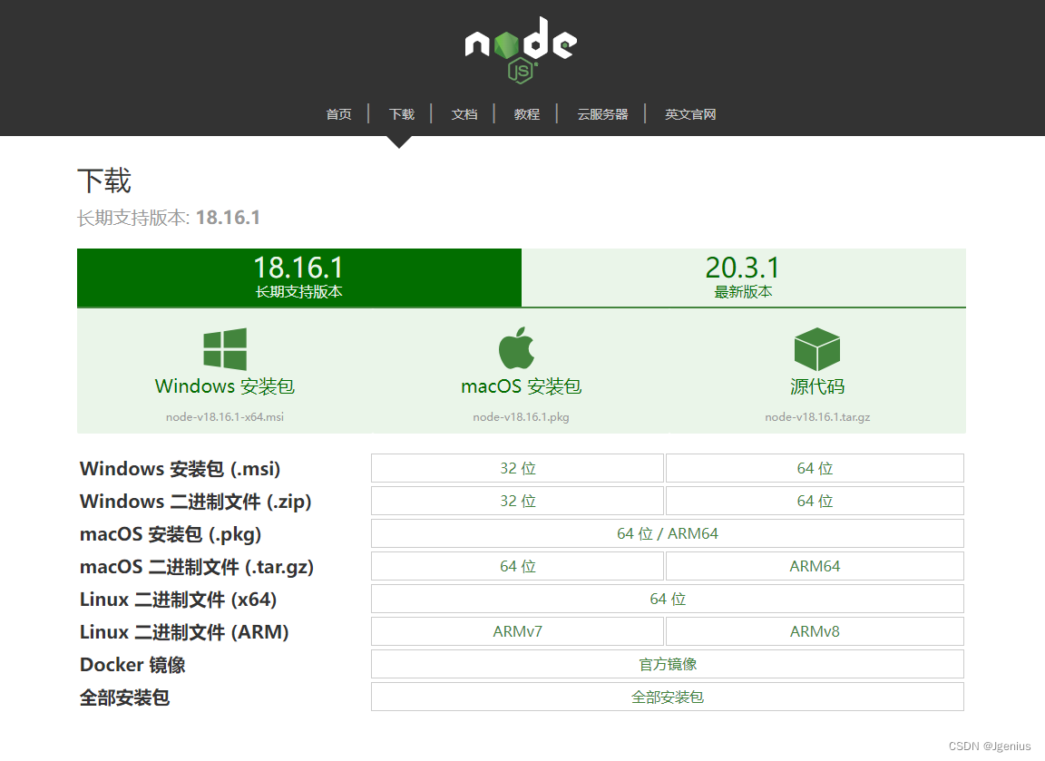Viewport: 1045px width, 761px height.
Task: Open the 首页 navigation item
Action: (338, 114)
